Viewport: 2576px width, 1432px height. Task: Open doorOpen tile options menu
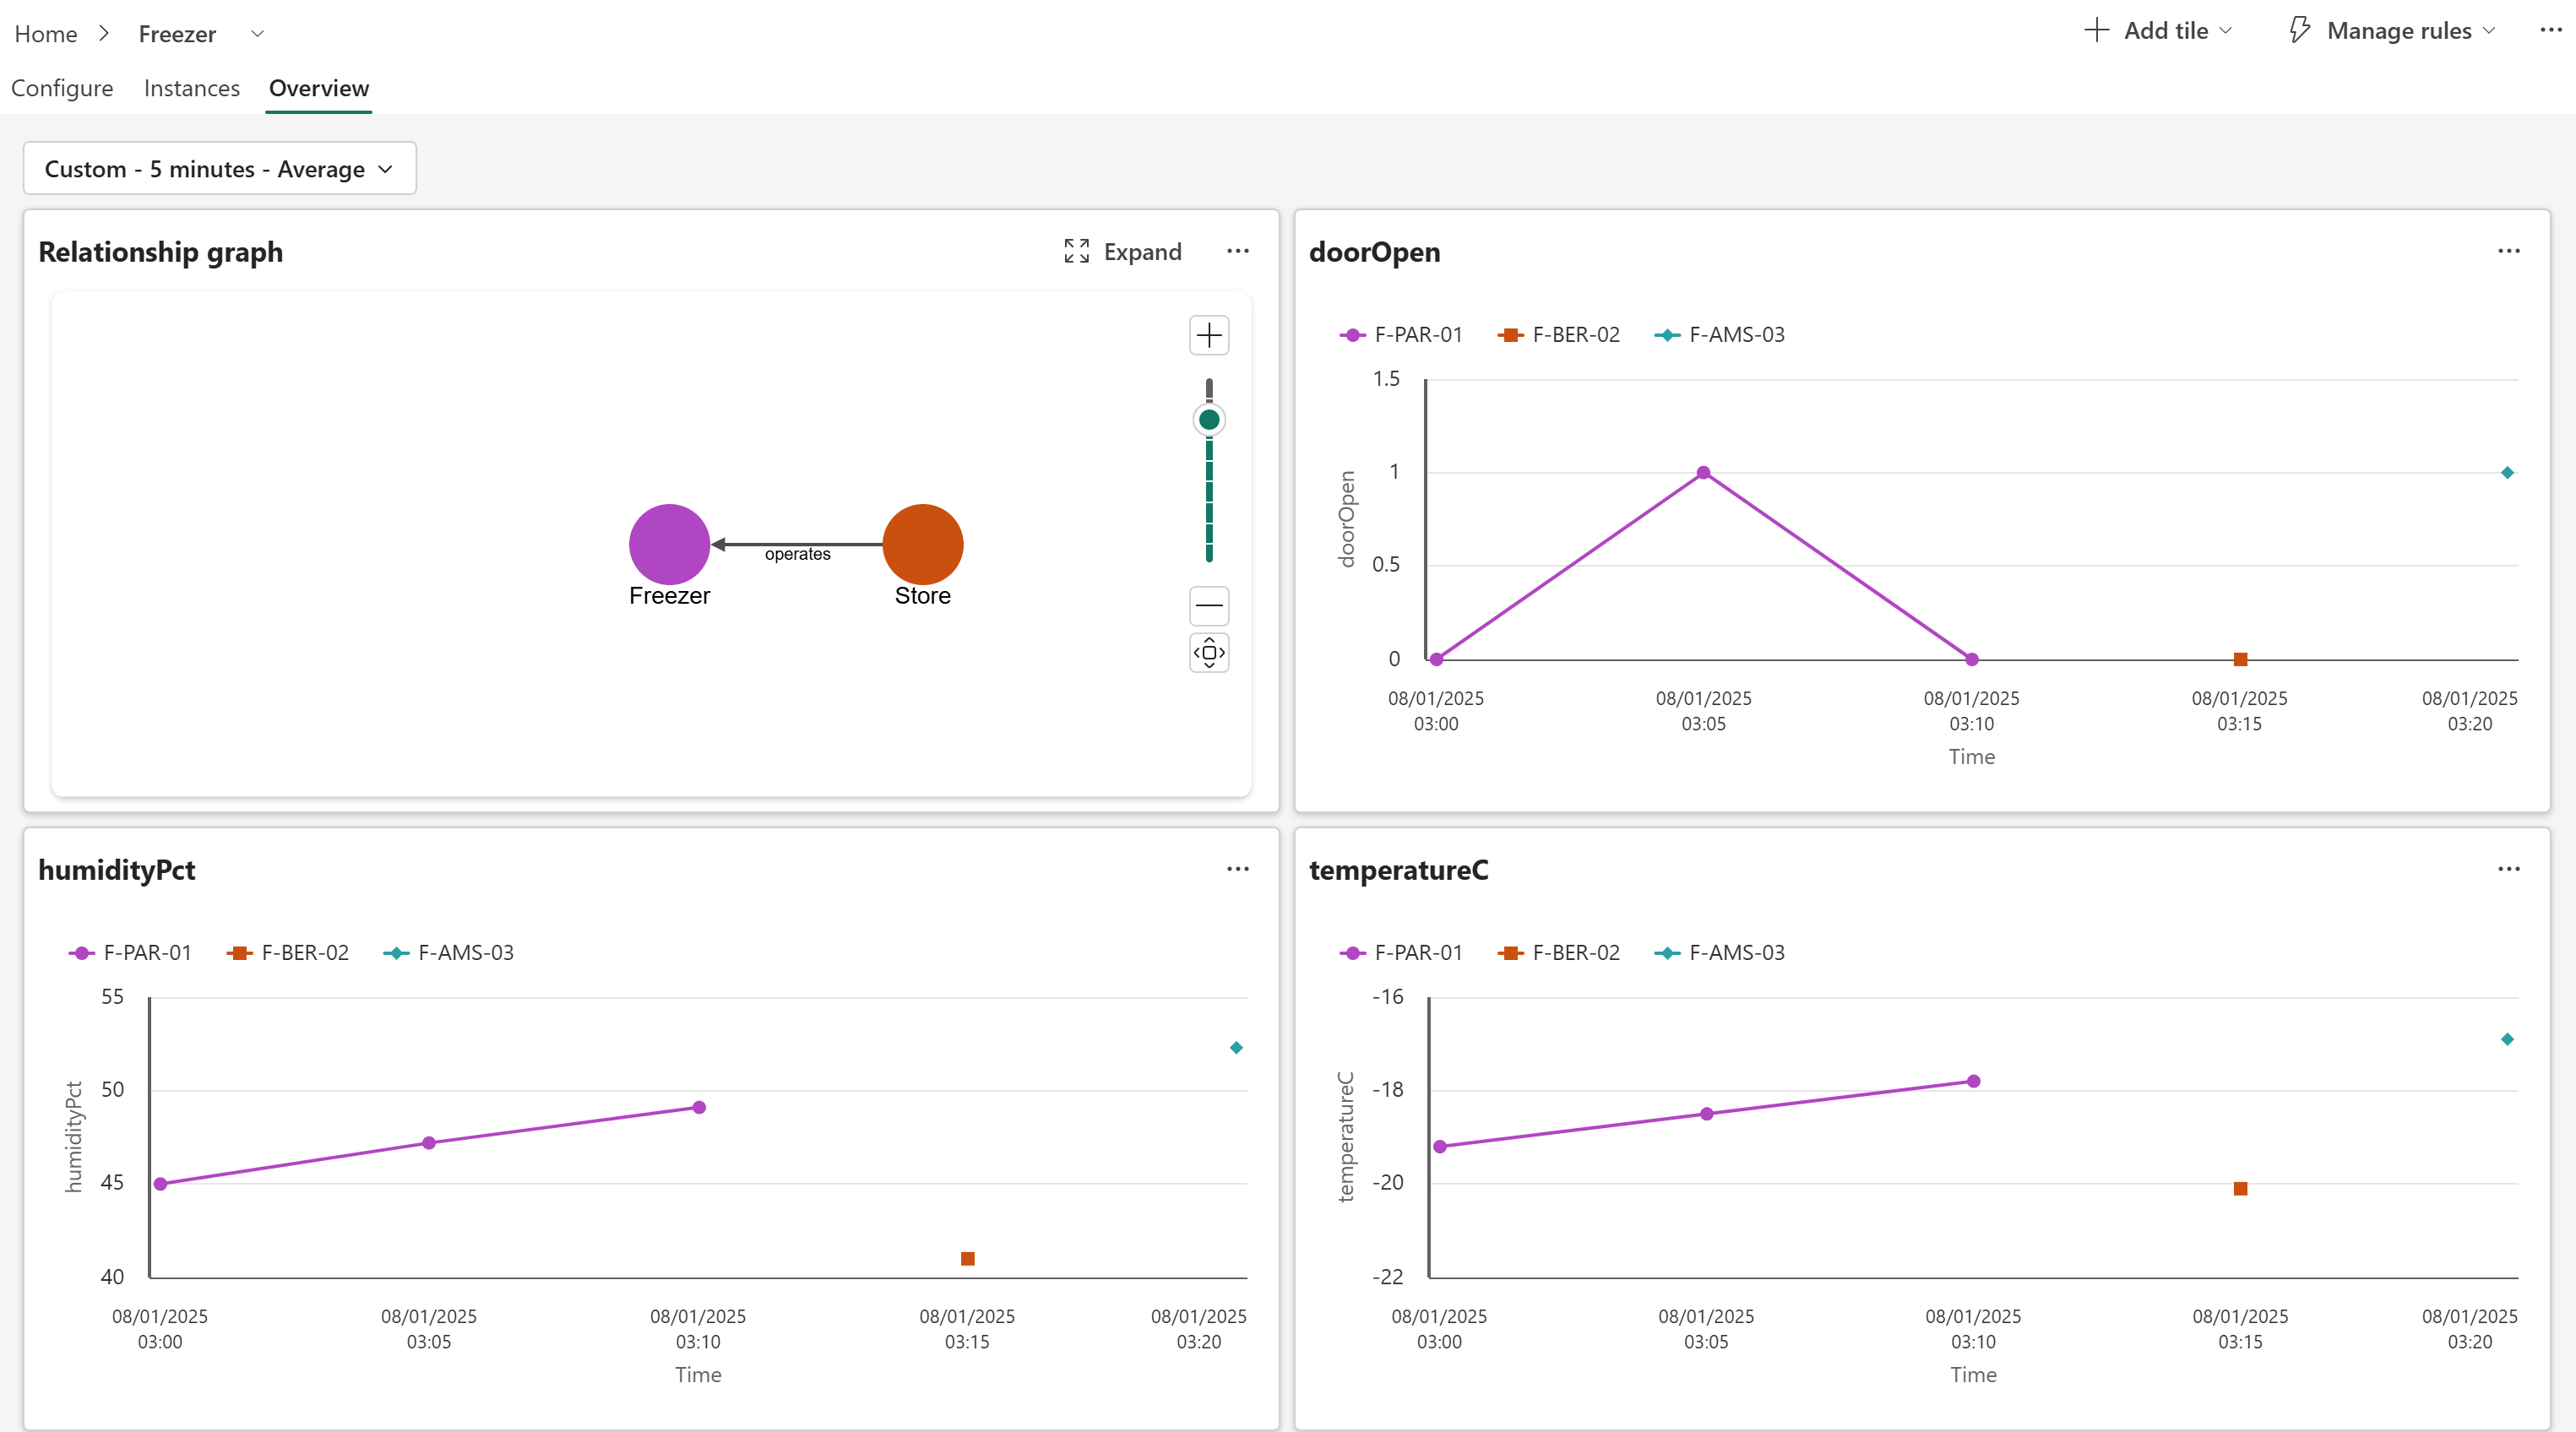pyautogui.click(x=2508, y=251)
